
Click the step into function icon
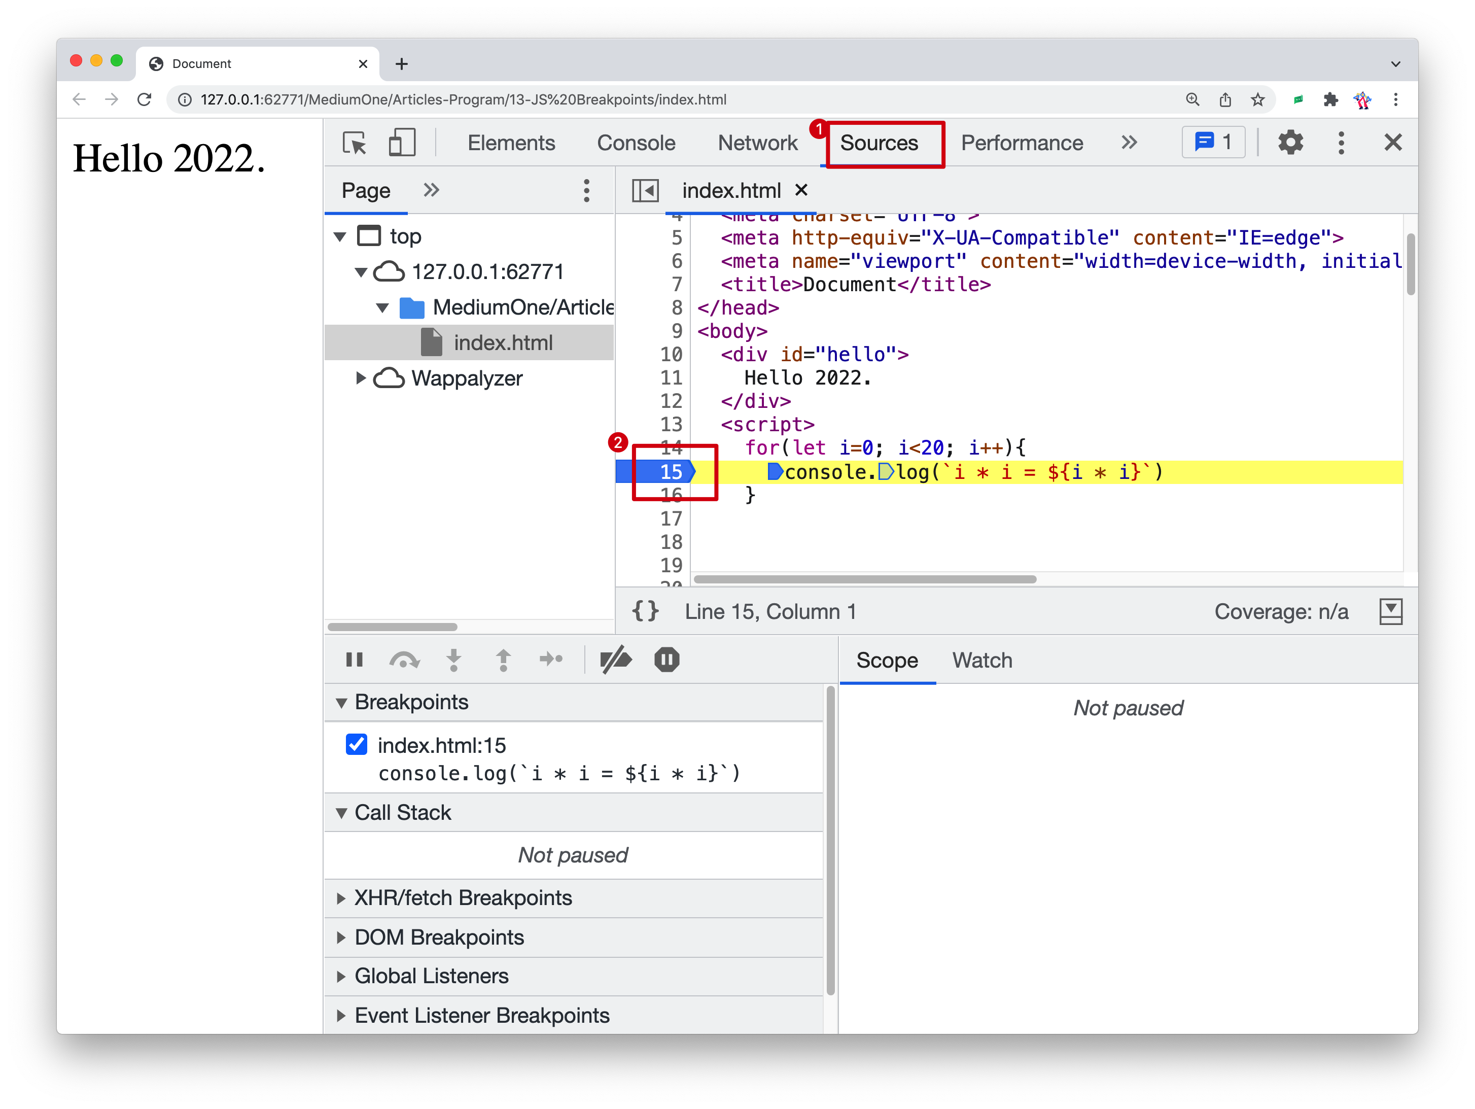[x=453, y=660]
